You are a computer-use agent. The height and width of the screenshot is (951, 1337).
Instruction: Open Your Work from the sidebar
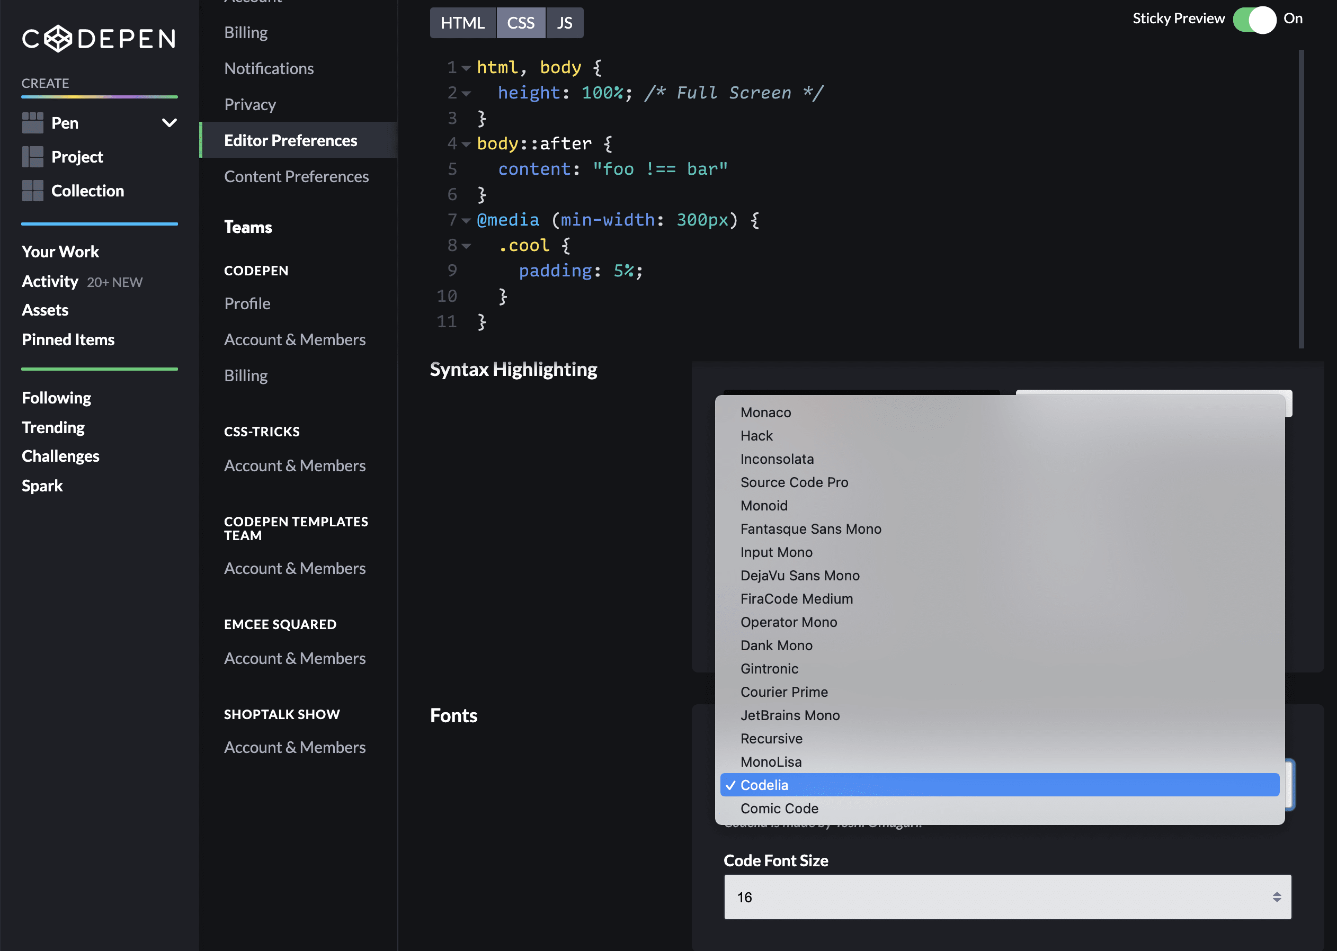pyautogui.click(x=60, y=251)
